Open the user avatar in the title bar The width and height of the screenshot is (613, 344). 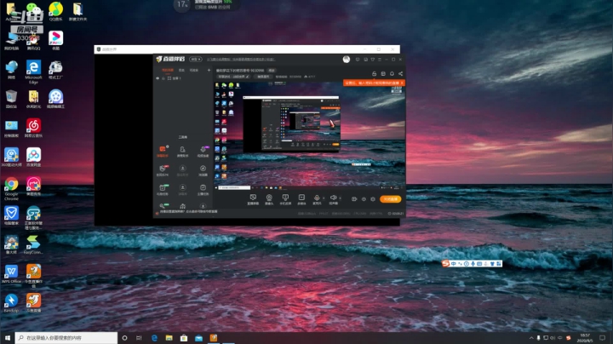[x=346, y=60]
